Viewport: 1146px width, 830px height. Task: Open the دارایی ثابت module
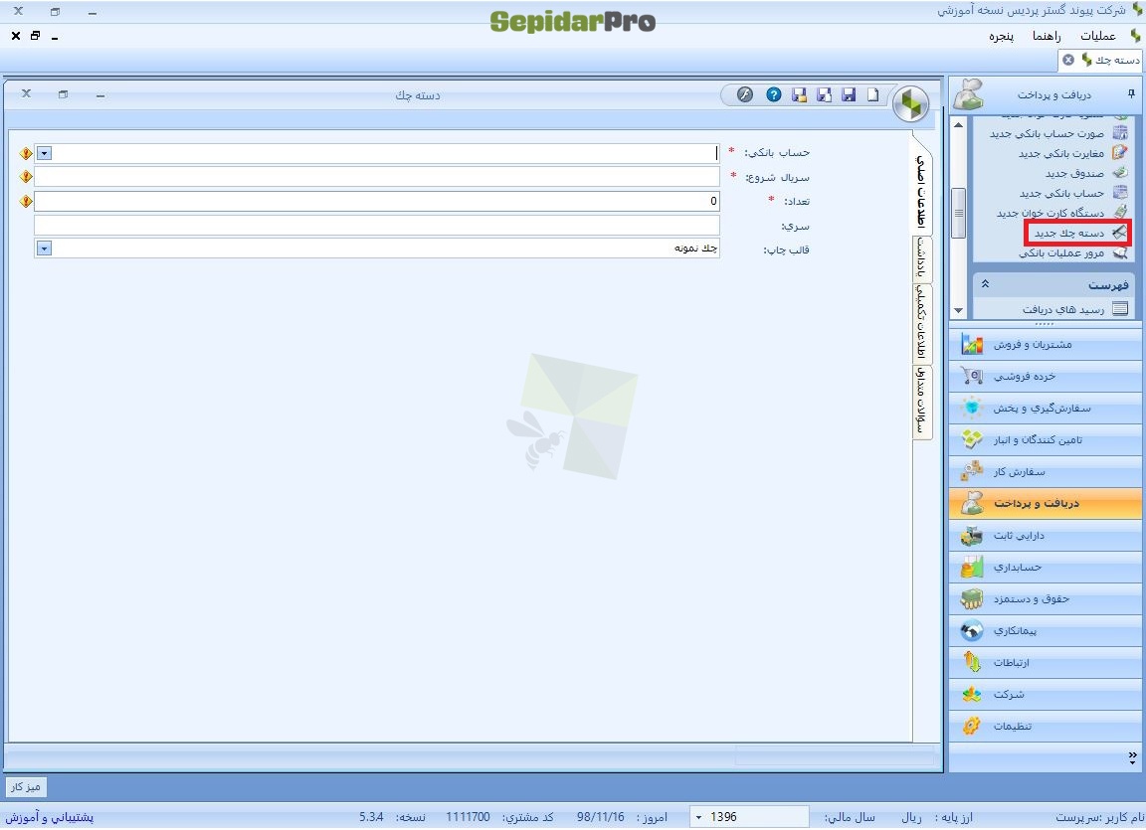coord(1046,535)
